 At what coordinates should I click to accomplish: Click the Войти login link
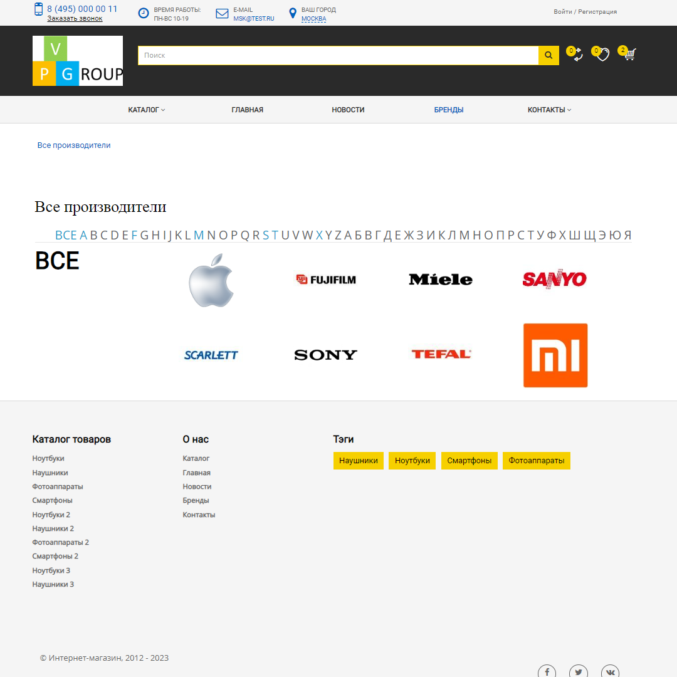tap(562, 12)
